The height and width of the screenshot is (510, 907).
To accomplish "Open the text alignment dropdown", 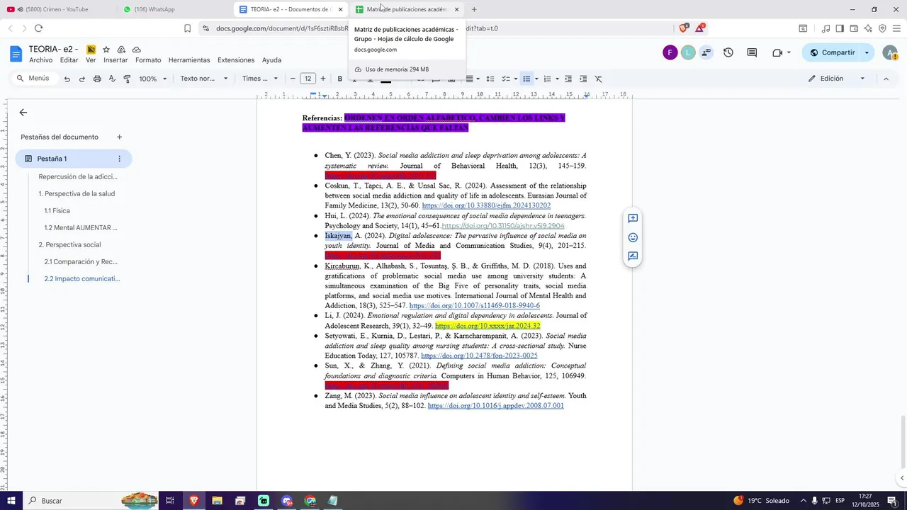I will tap(473, 79).
